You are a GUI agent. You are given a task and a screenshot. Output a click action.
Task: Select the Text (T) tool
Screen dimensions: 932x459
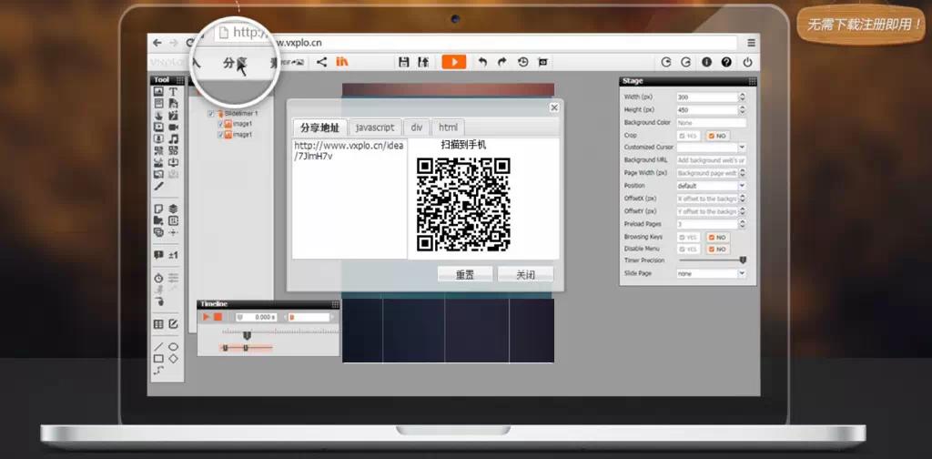[173, 92]
